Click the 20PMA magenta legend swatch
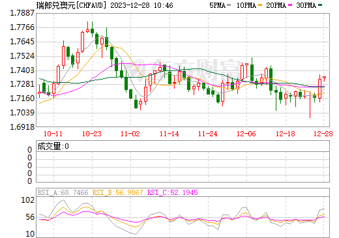 (x=290, y=5)
